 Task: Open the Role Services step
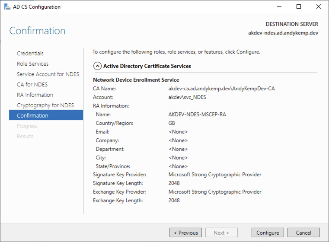33,64
